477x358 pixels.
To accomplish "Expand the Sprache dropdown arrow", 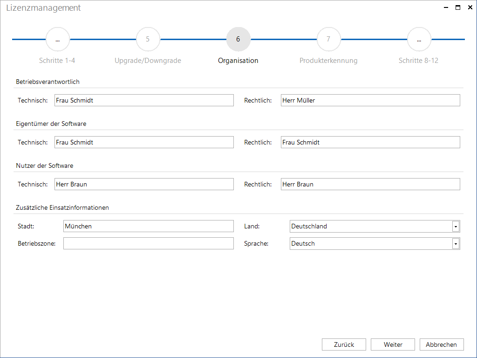I will tap(456, 244).
